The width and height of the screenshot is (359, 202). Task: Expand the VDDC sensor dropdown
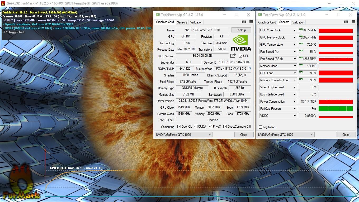pos(295,116)
